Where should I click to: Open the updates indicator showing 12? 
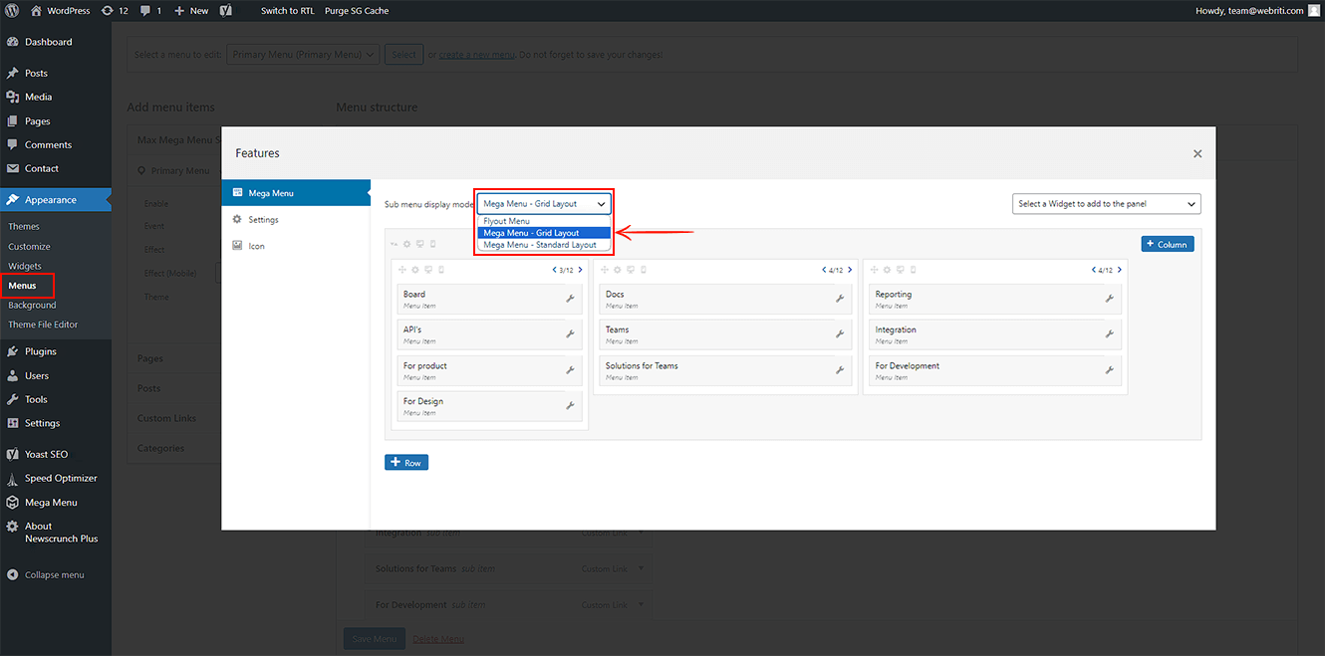(x=115, y=11)
